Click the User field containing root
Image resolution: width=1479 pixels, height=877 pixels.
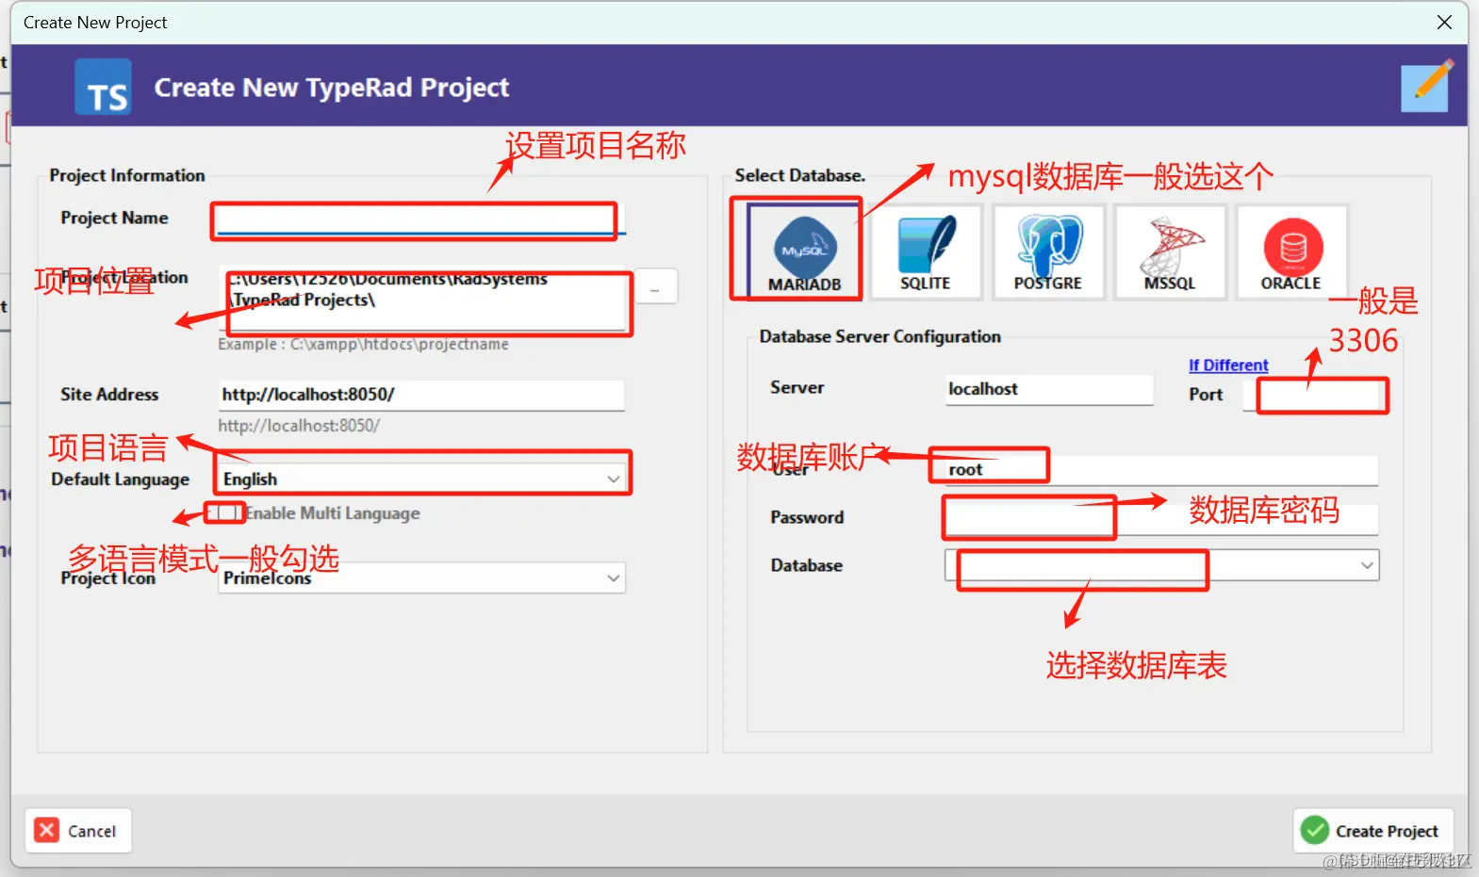click(1161, 469)
